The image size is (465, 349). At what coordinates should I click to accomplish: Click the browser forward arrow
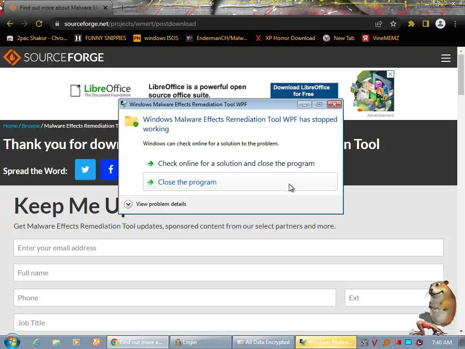pyautogui.click(x=25, y=24)
